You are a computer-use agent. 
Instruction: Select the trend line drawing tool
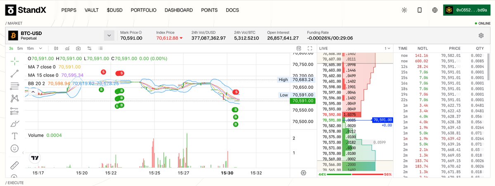(15, 73)
